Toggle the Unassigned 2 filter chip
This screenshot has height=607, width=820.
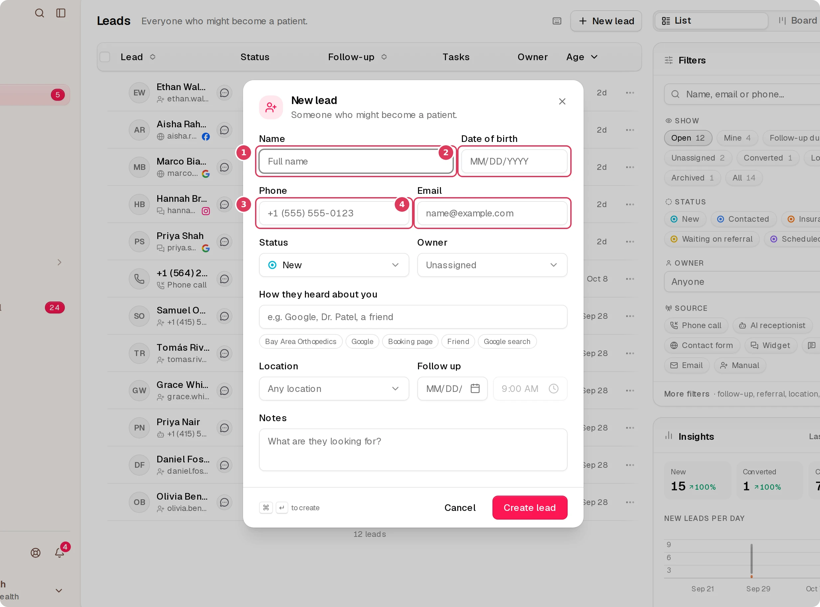[698, 158]
